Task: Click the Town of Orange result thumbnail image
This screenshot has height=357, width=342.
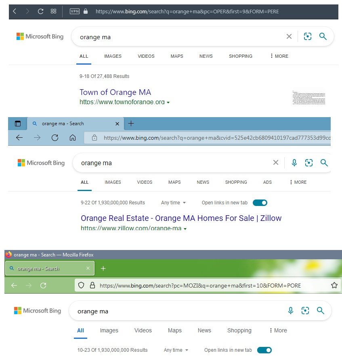Action: [308, 97]
